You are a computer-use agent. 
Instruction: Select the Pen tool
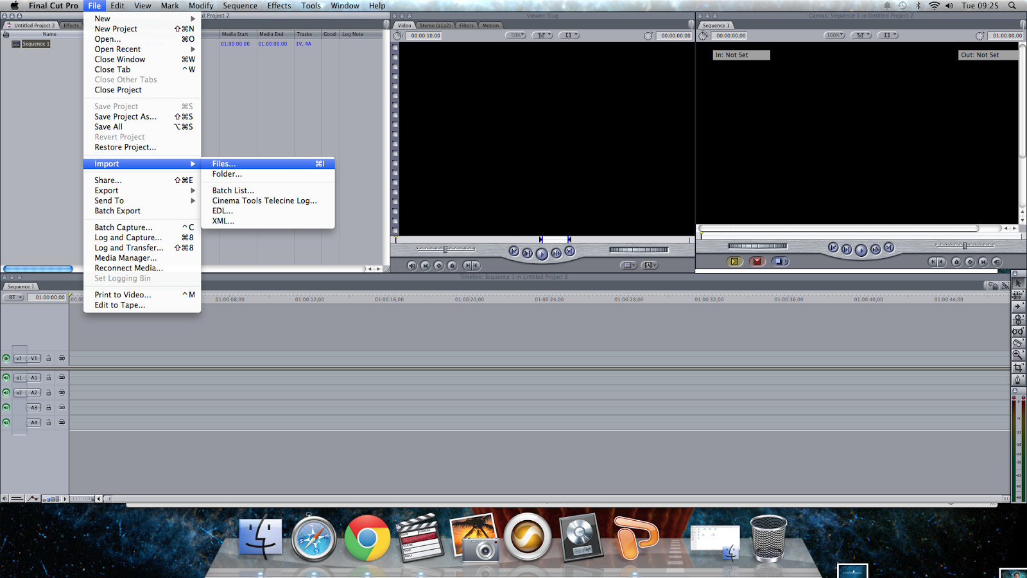point(1018,380)
